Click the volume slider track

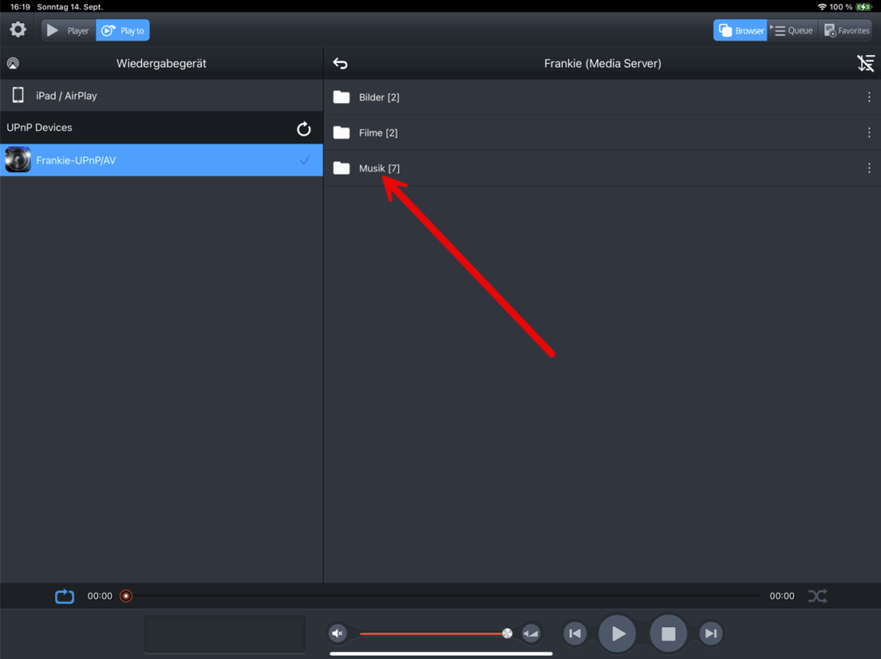430,634
